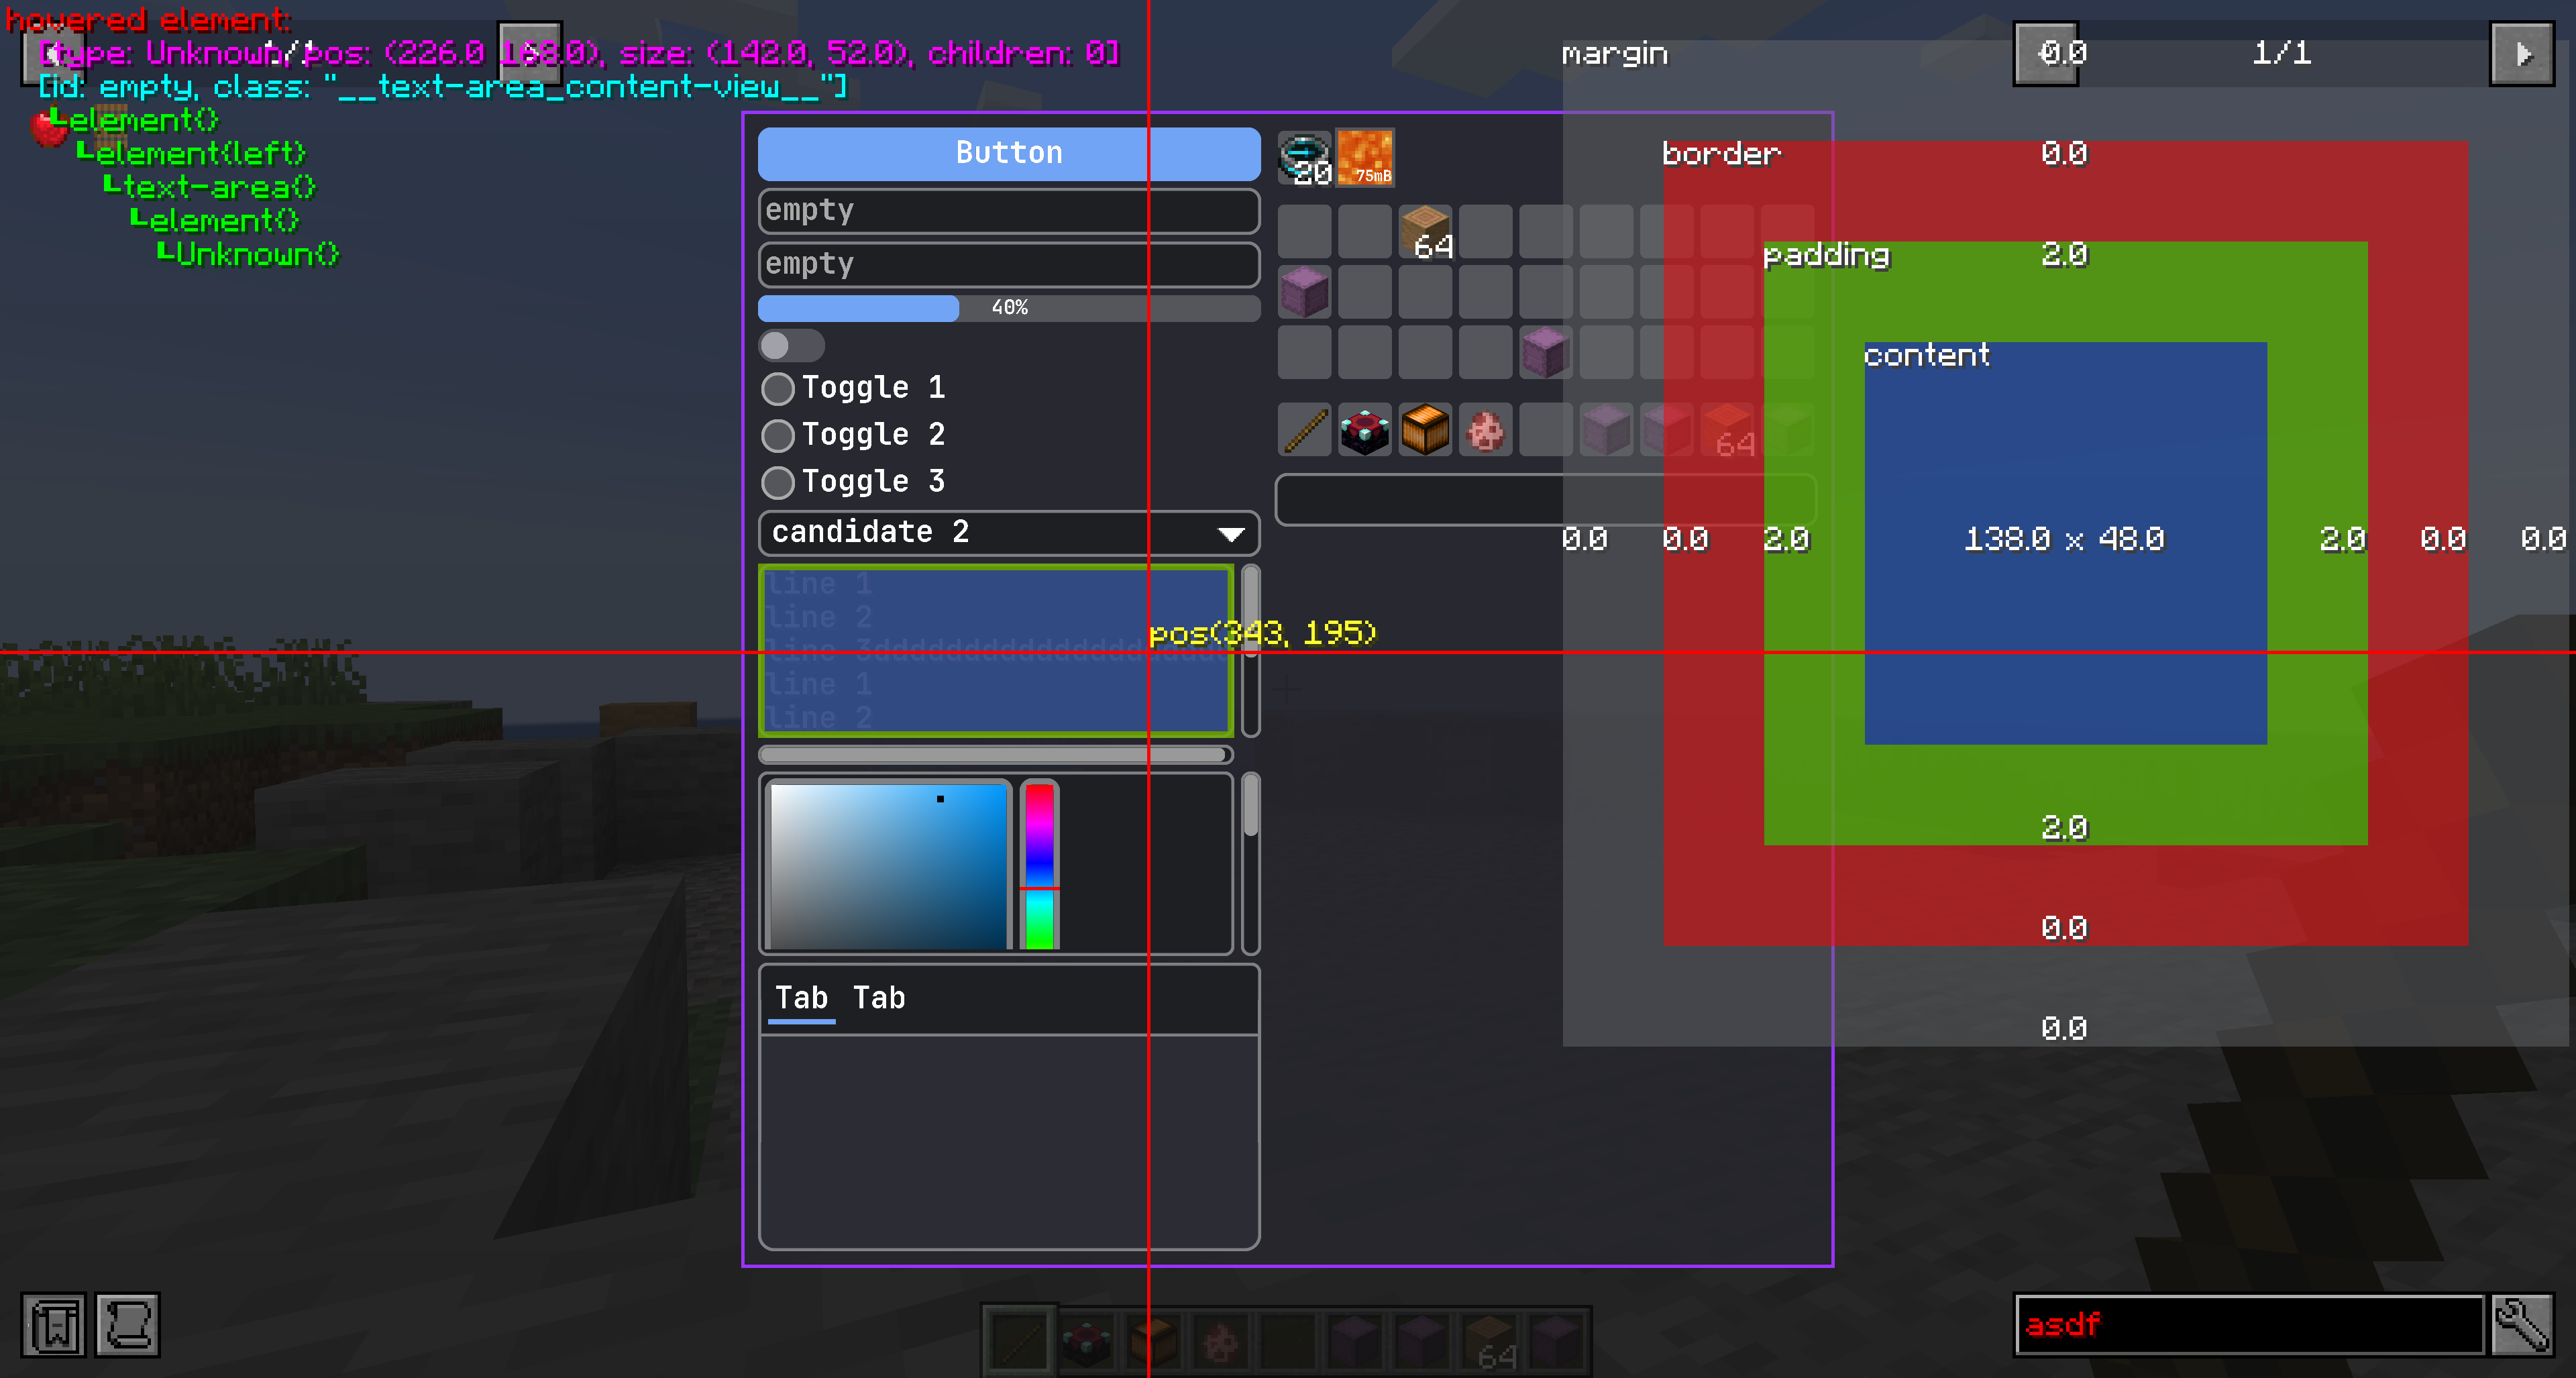The width and height of the screenshot is (2576, 1378).
Task: Open the bookmark book icon button
Action: pos(54,1325)
